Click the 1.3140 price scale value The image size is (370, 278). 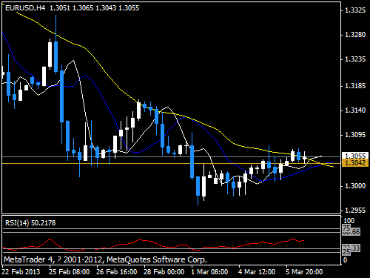click(x=355, y=110)
